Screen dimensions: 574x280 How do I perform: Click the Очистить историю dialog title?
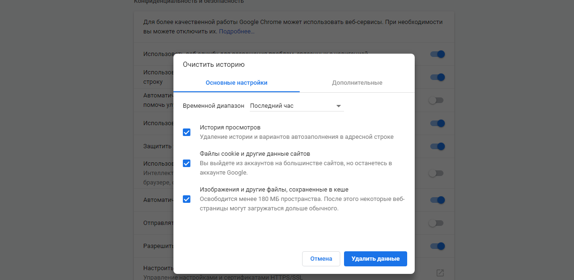[213, 64]
